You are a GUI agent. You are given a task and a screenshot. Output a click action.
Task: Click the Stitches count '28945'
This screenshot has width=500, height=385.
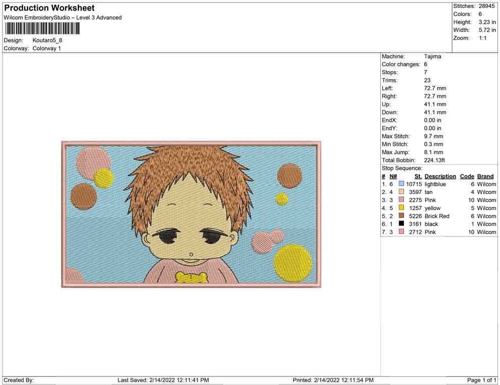coord(486,6)
